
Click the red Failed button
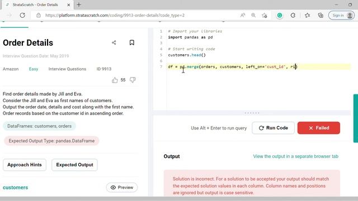click(x=319, y=128)
